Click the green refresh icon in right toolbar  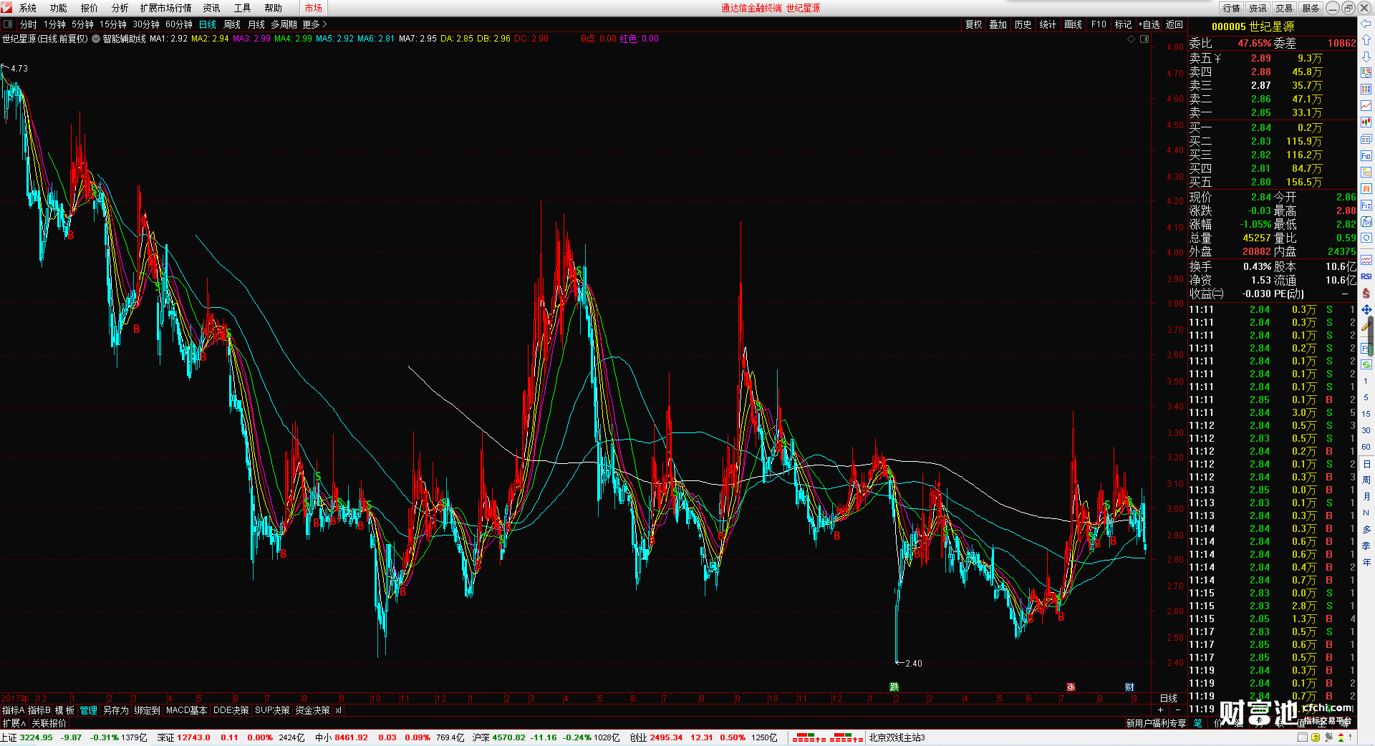(x=1366, y=364)
